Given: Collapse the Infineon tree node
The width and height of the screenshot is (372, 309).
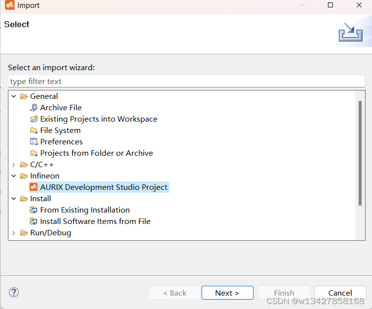Looking at the screenshot, I should point(14,176).
